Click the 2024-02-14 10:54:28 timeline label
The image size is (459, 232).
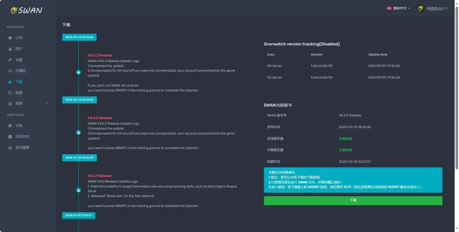coord(79,100)
